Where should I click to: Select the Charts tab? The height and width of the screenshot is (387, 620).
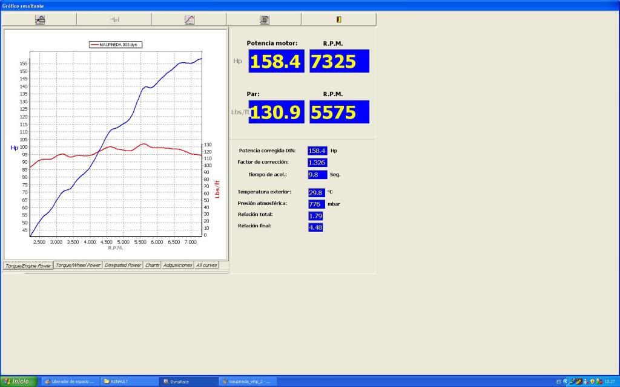[x=152, y=265]
